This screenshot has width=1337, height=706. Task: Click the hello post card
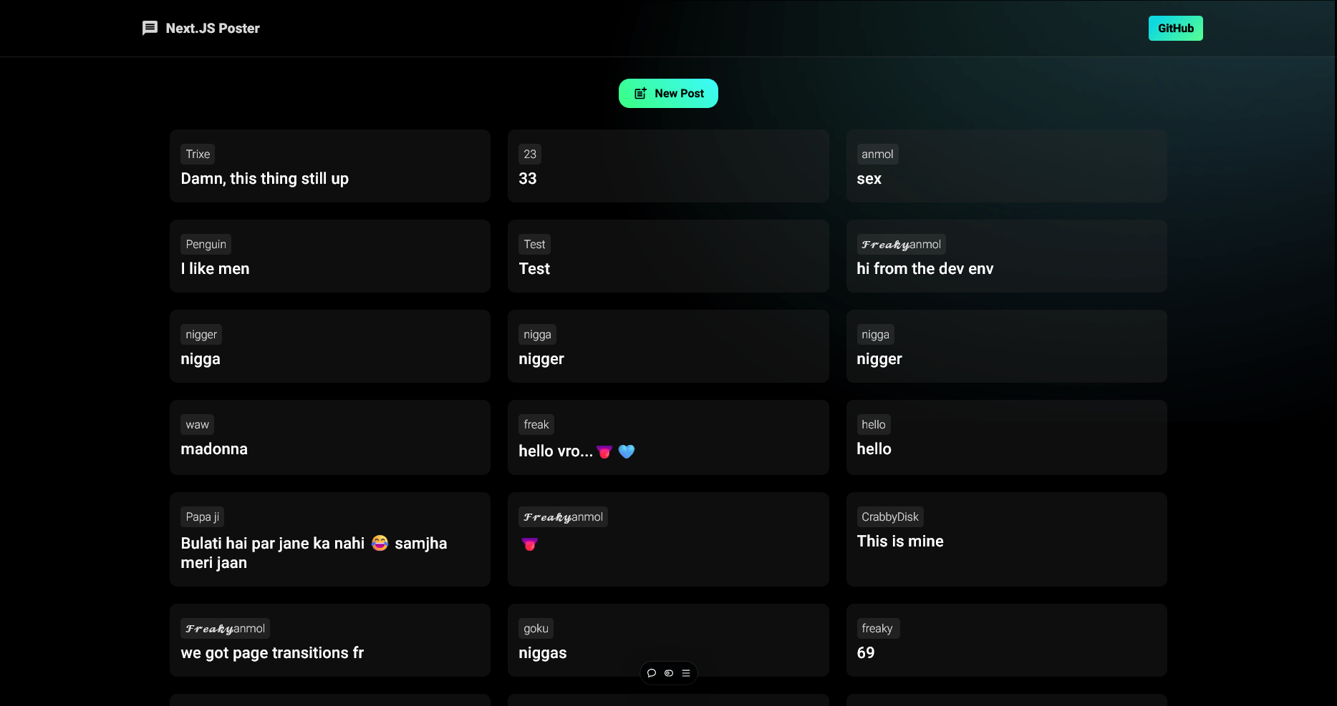[1005, 437]
